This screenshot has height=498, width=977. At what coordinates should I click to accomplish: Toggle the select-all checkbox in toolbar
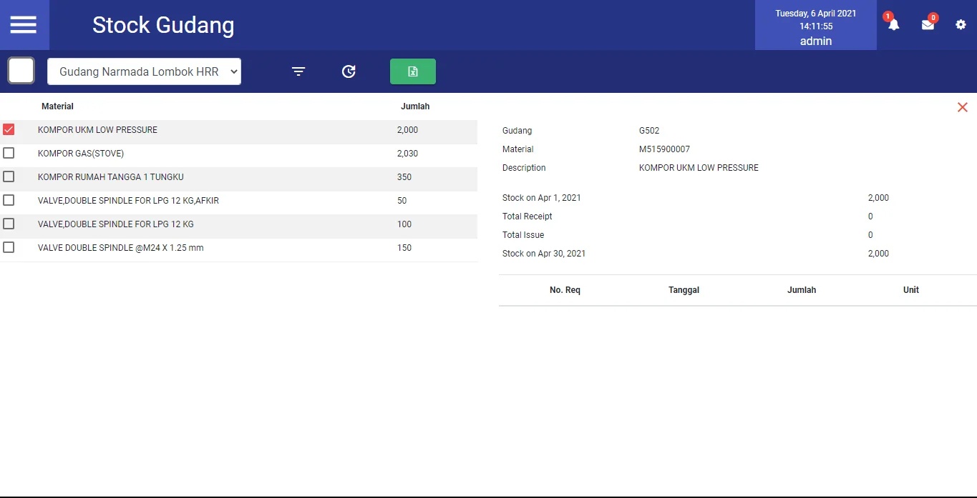pos(21,71)
